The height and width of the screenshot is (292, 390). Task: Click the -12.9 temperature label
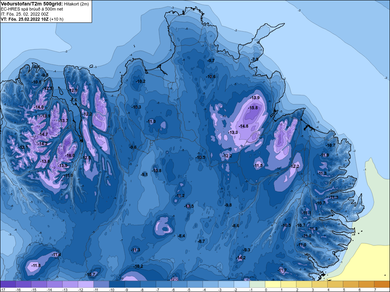coord(73,90)
